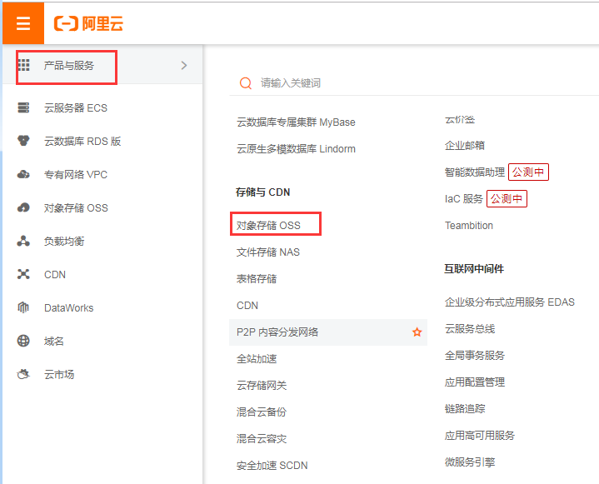Click the 云市场 marketplace icon

[x=23, y=374]
